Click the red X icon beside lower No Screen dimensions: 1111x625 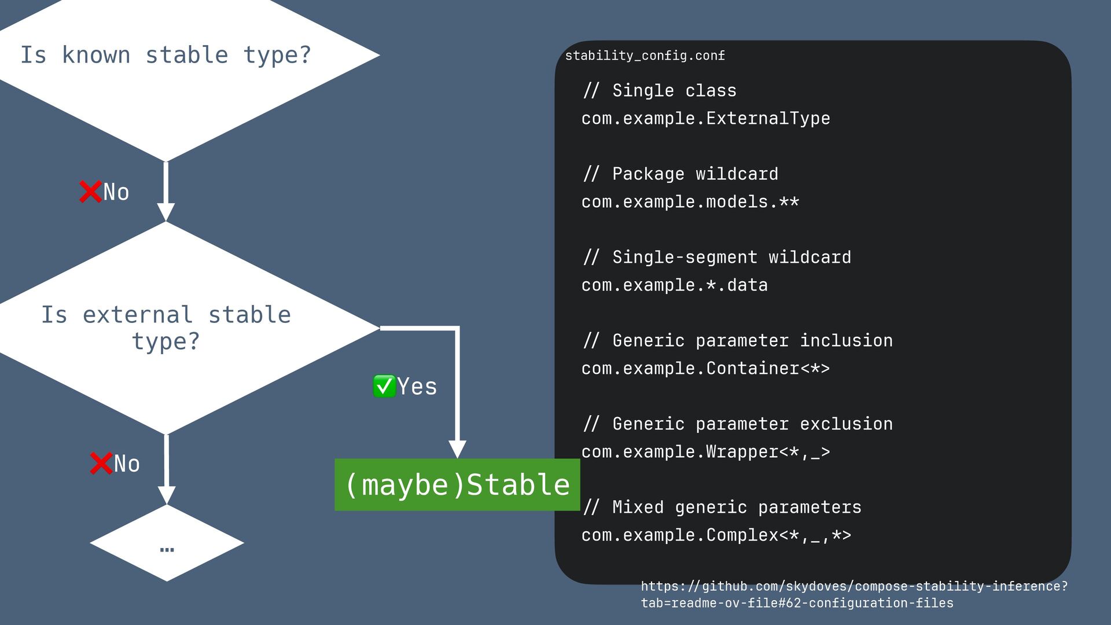point(101,464)
